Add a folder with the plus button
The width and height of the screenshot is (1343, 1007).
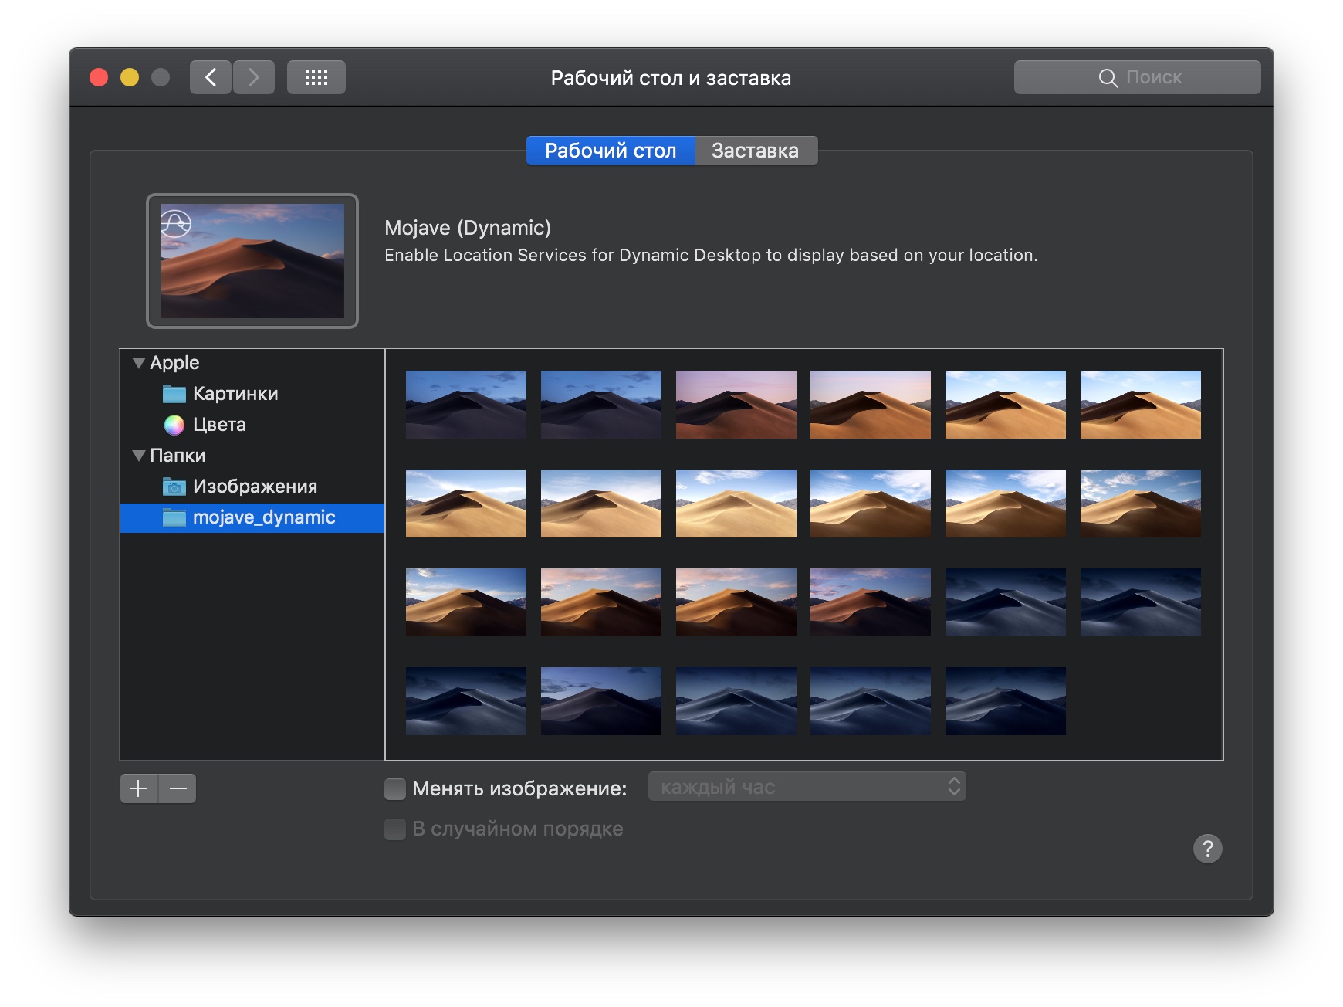coord(139,788)
